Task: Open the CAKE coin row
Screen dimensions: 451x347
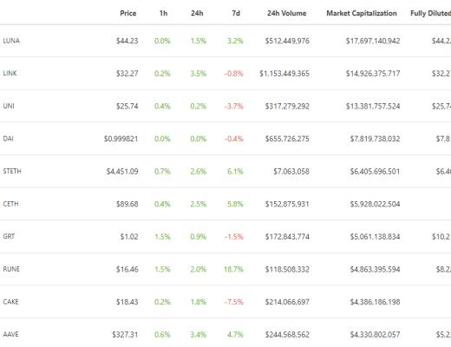Action: (225, 302)
